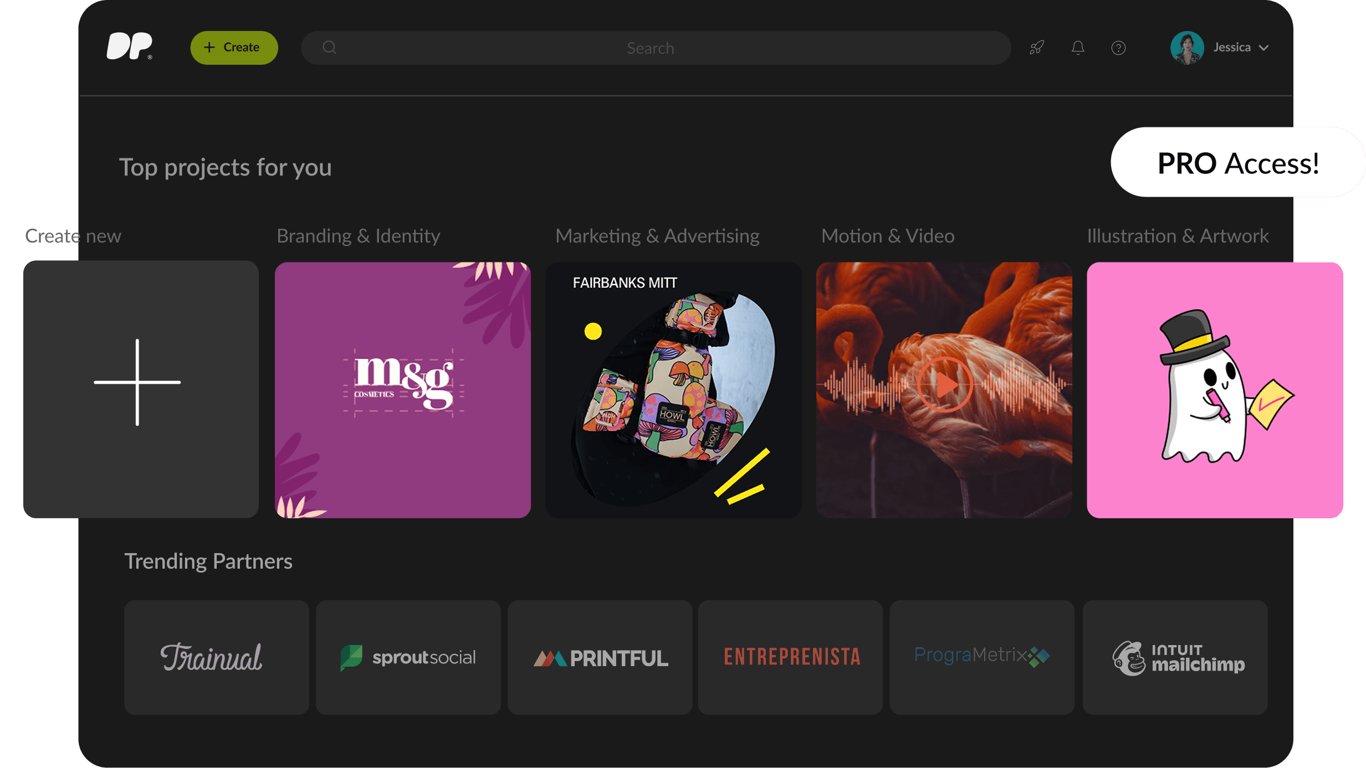Screen dimensions: 1366x768
Task: Open the Intuit Mailchimp partner card
Action: tap(1175, 657)
